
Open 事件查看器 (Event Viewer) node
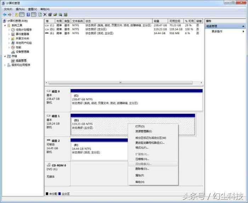click(22, 34)
